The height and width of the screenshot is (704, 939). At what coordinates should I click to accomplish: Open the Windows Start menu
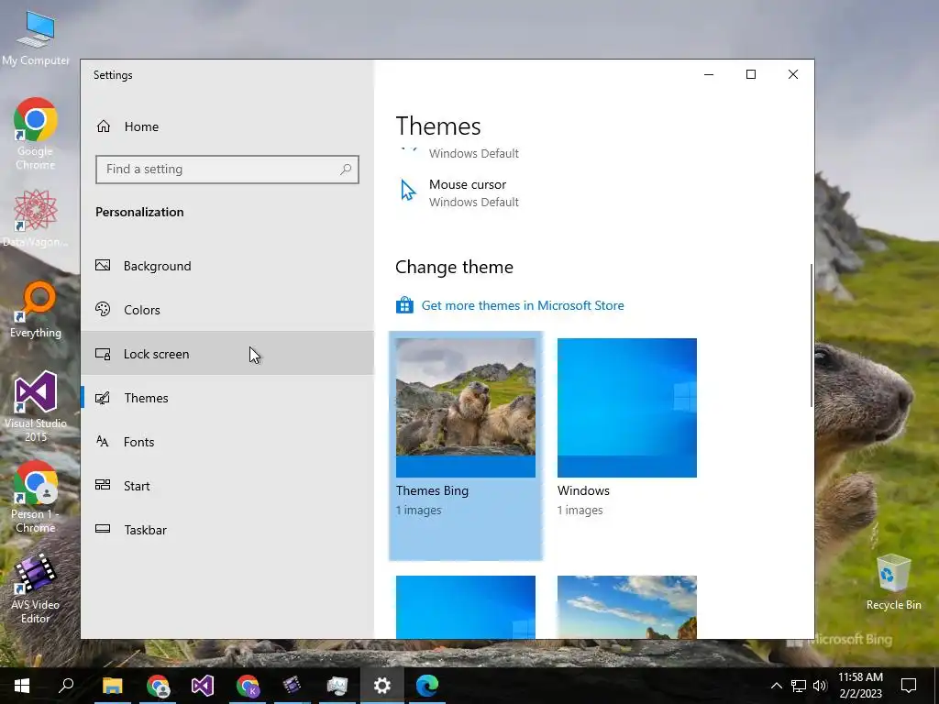tap(22, 686)
